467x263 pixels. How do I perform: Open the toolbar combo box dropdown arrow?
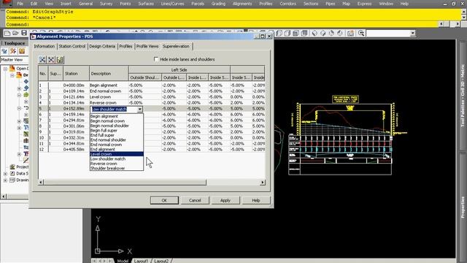[x=413, y=33]
